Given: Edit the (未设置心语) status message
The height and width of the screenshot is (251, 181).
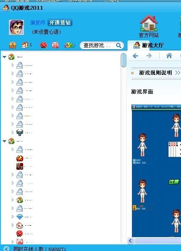Looking at the screenshot, I should point(46,32).
